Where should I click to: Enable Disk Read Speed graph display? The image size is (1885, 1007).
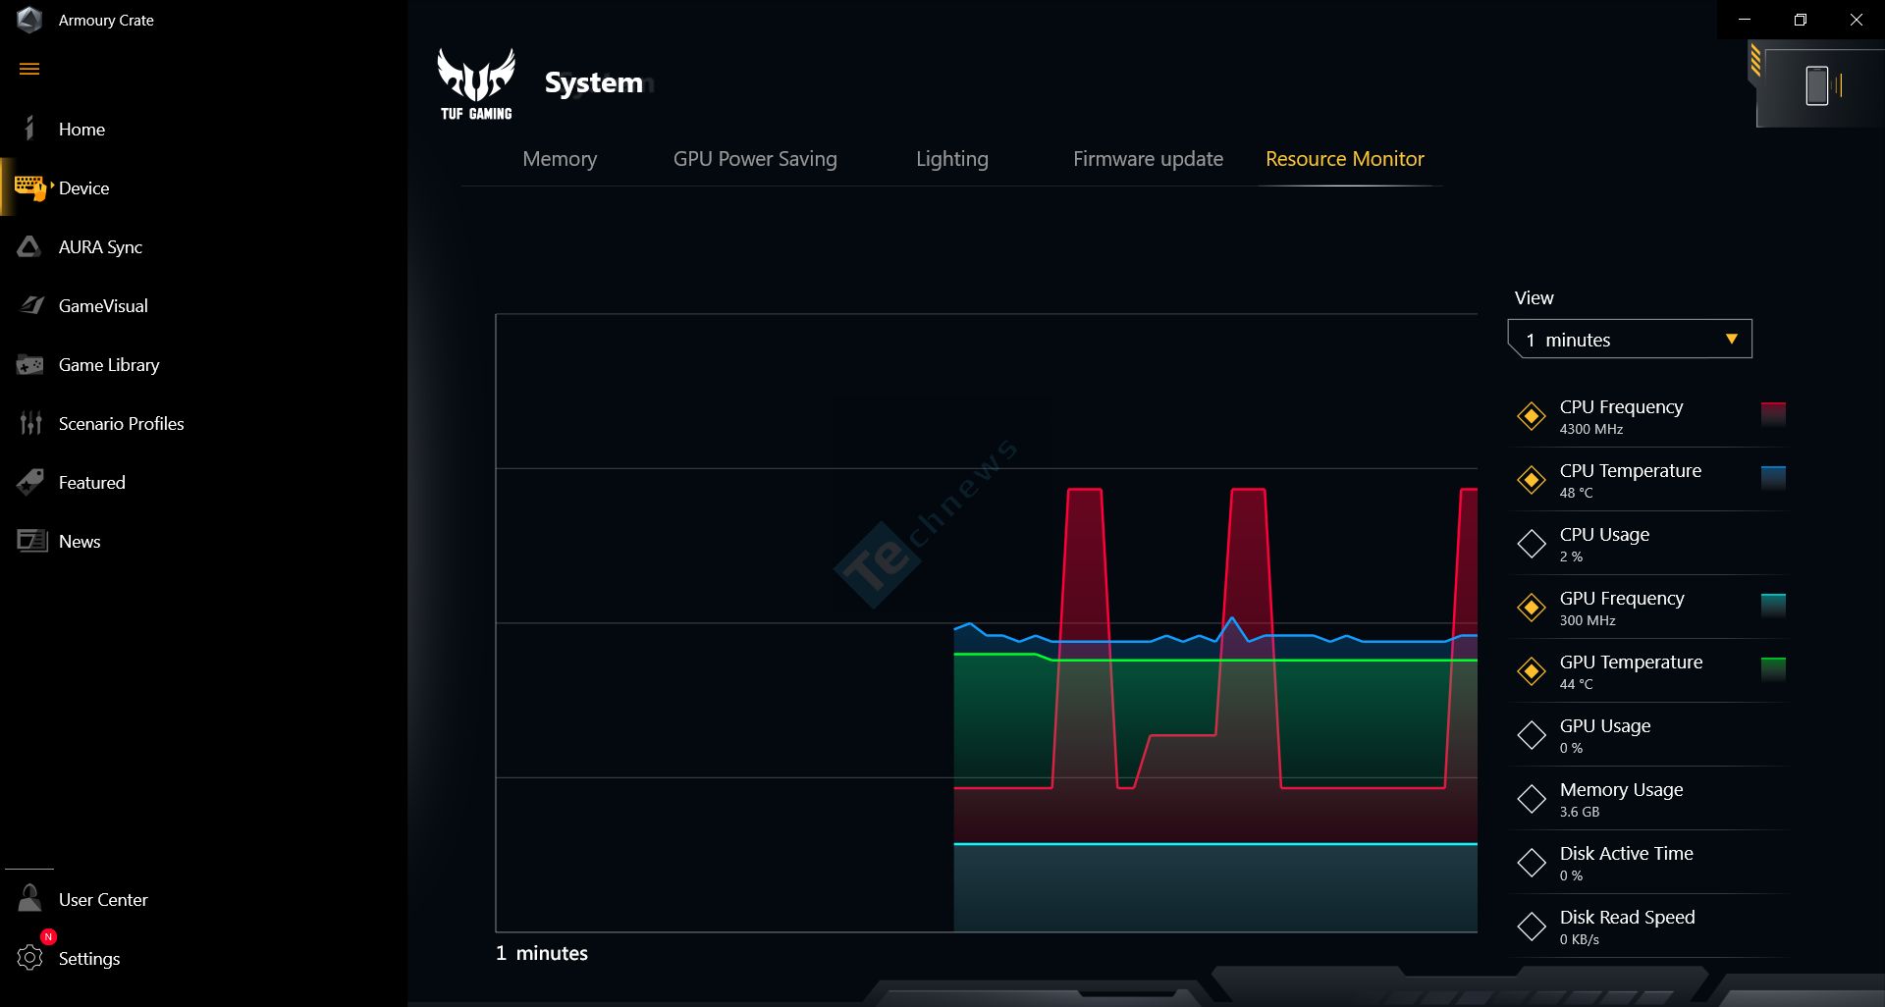click(x=1532, y=927)
